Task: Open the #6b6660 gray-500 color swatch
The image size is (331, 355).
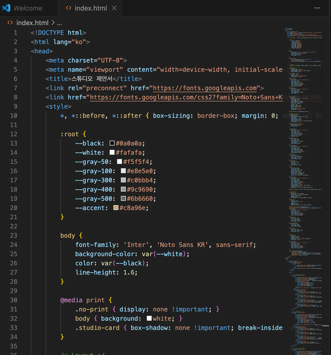Action: coord(123,199)
